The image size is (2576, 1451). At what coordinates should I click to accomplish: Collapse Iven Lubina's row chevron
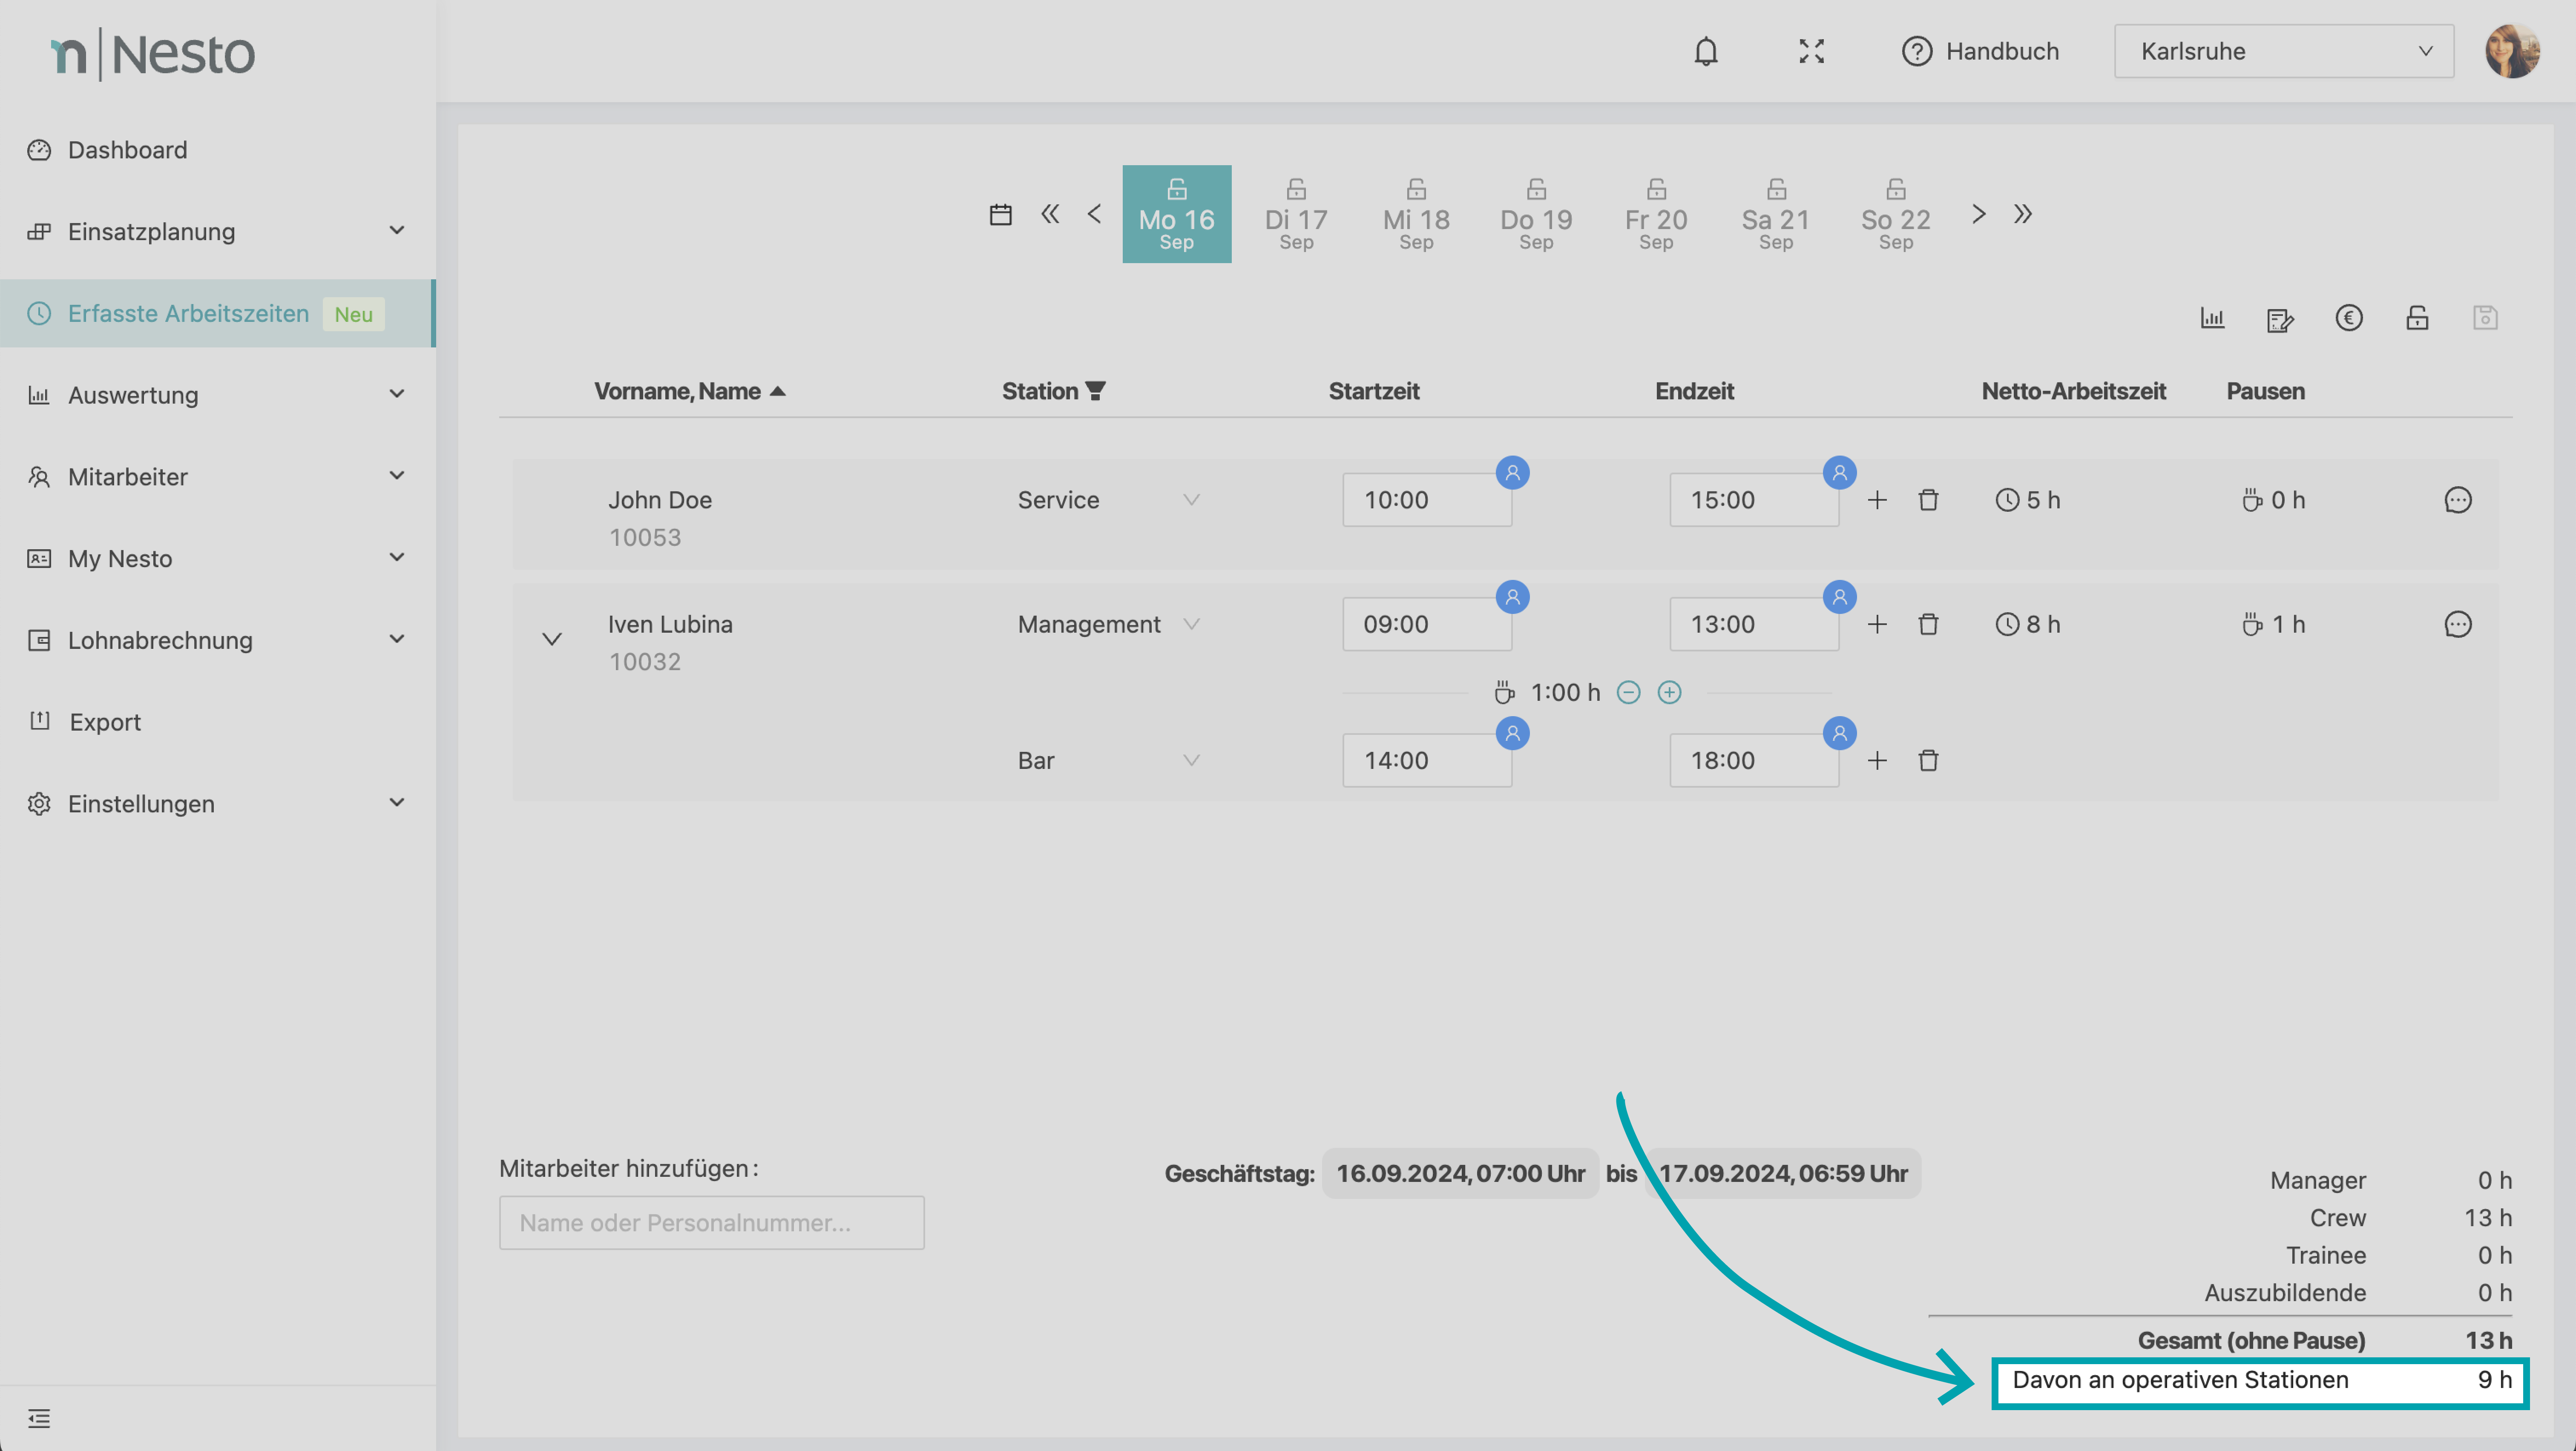coord(552,639)
